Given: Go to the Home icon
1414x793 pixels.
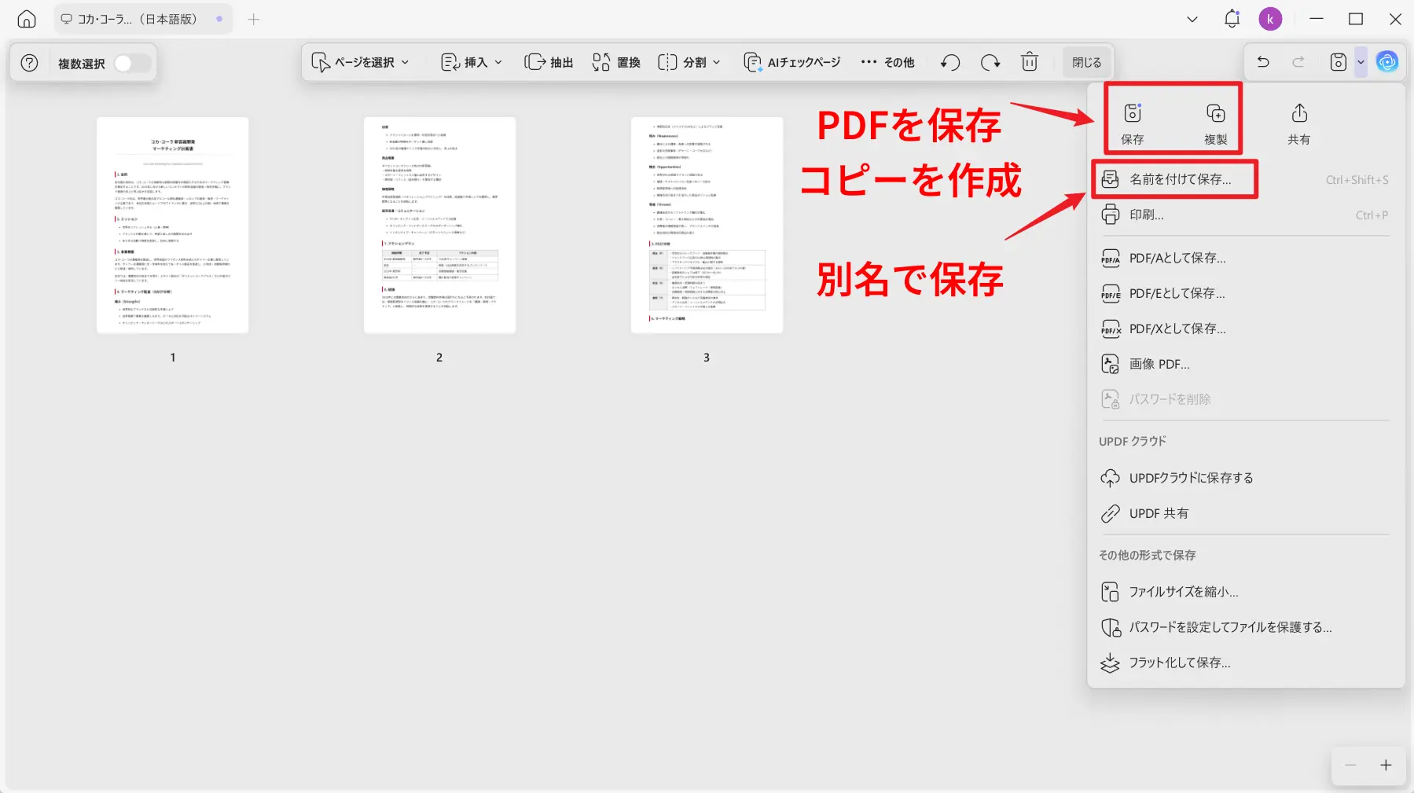Looking at the screenshot, I should tap(27, 20).
